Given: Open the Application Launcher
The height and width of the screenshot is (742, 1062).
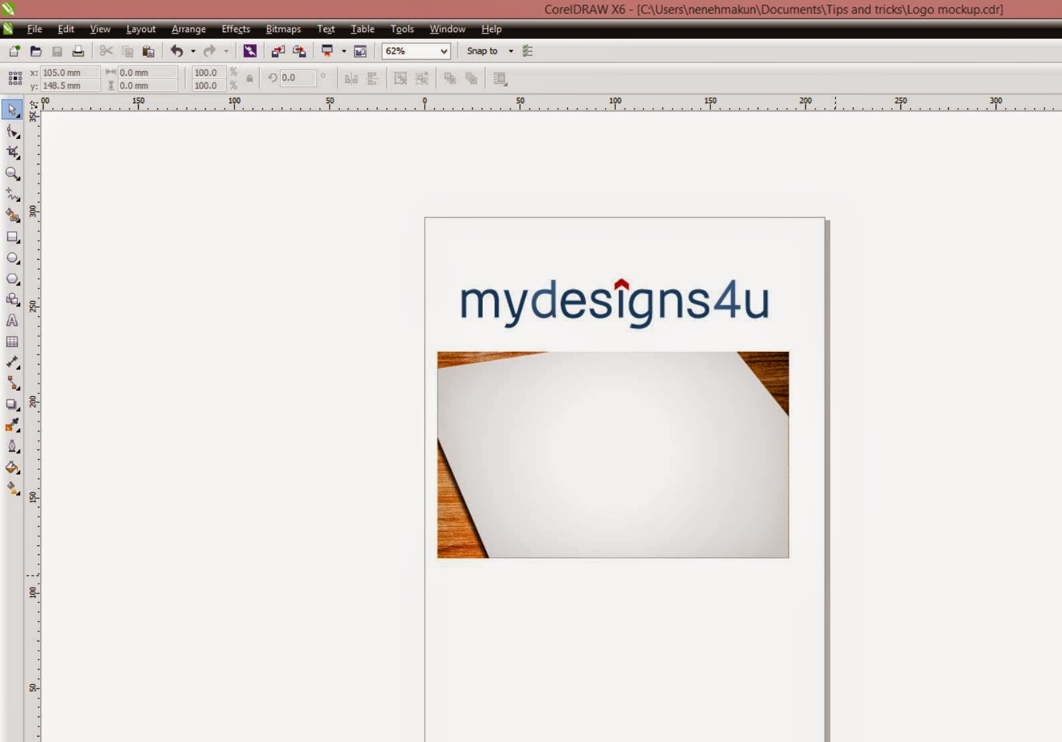Looking at the screenshot, I should (x=327, y=51).
